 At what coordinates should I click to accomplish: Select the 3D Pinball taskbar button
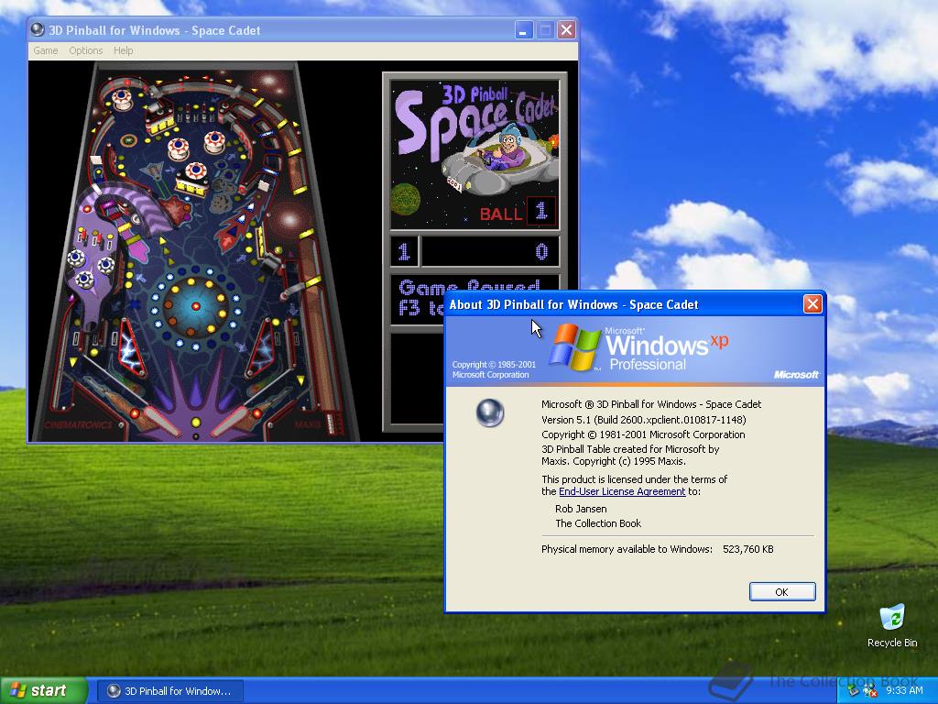click(x=170, y=691)
